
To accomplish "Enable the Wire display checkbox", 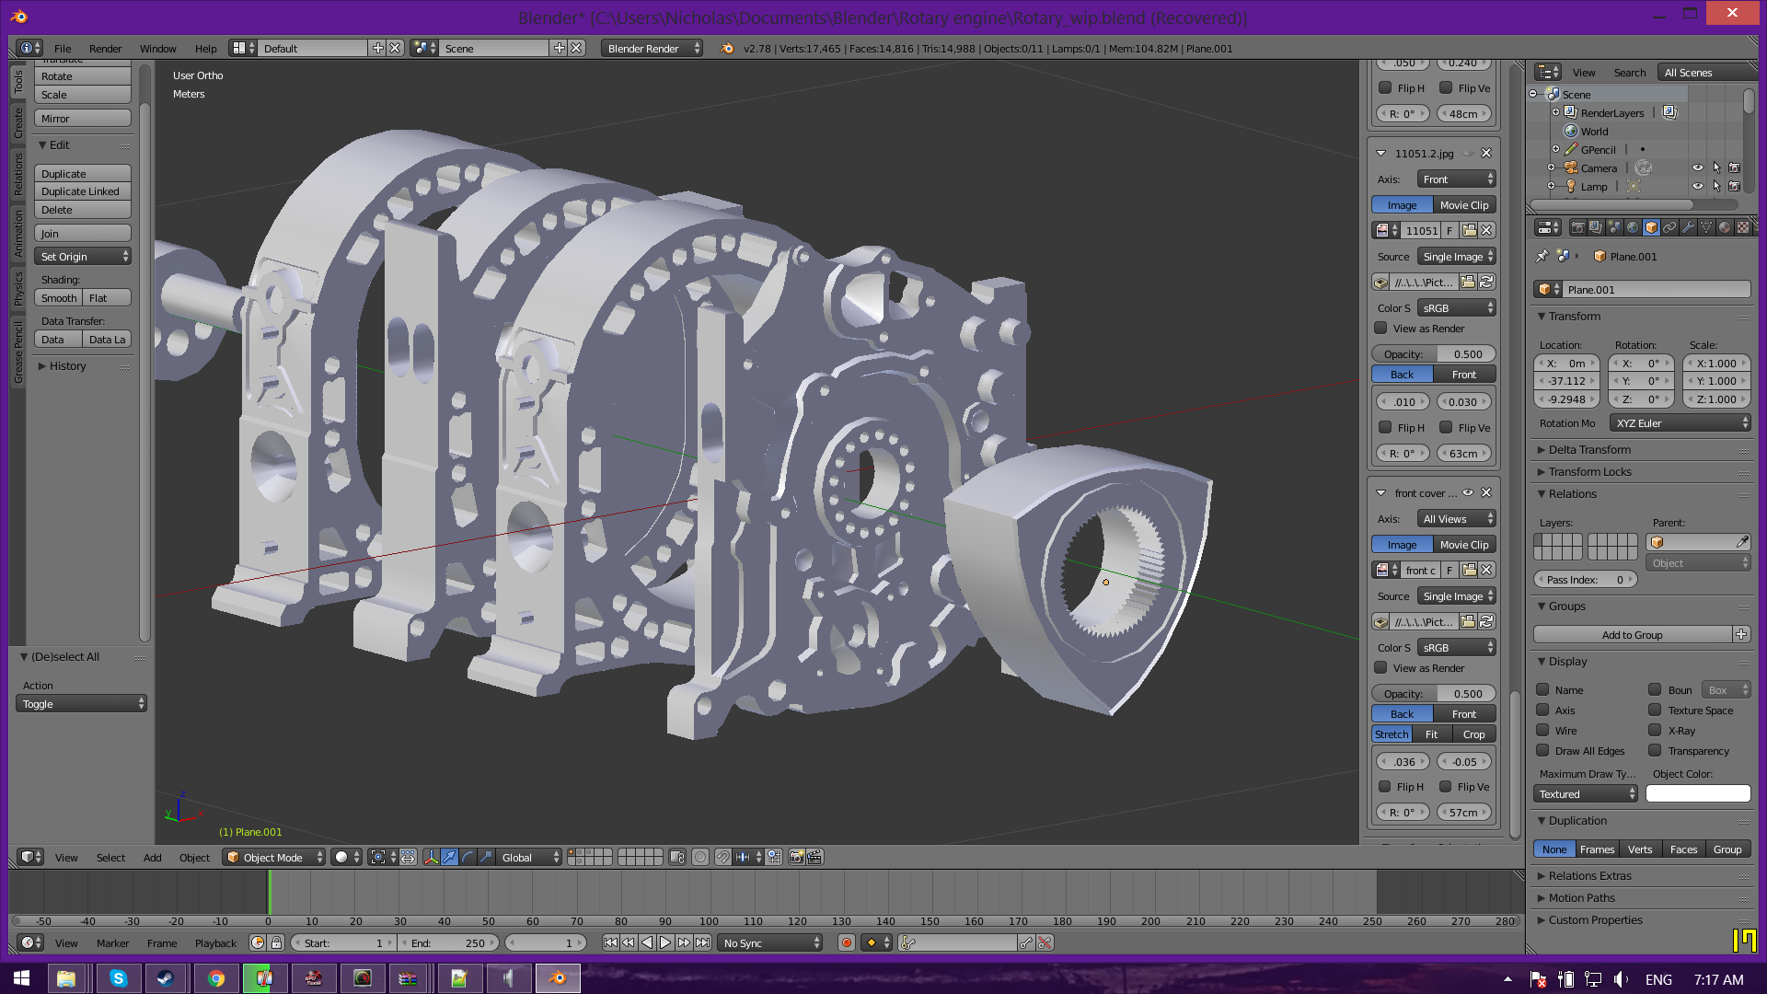I will (x=1542, y=730).
